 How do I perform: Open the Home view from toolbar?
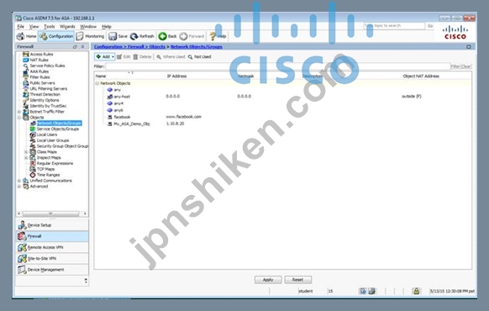coord(27,36)
